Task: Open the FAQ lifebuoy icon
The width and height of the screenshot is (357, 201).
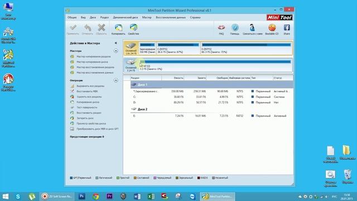Action: coord(221,27)
